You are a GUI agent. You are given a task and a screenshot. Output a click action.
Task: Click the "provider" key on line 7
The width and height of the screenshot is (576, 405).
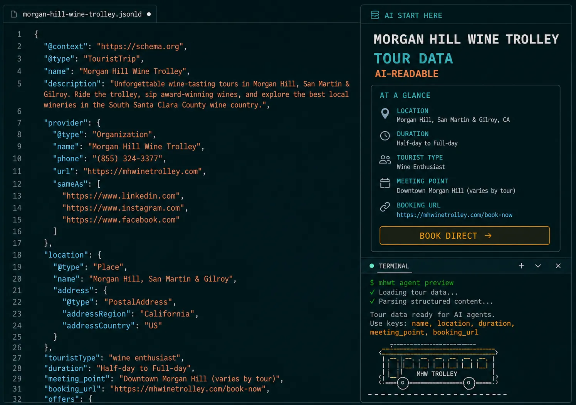click(x=66, y=123)
